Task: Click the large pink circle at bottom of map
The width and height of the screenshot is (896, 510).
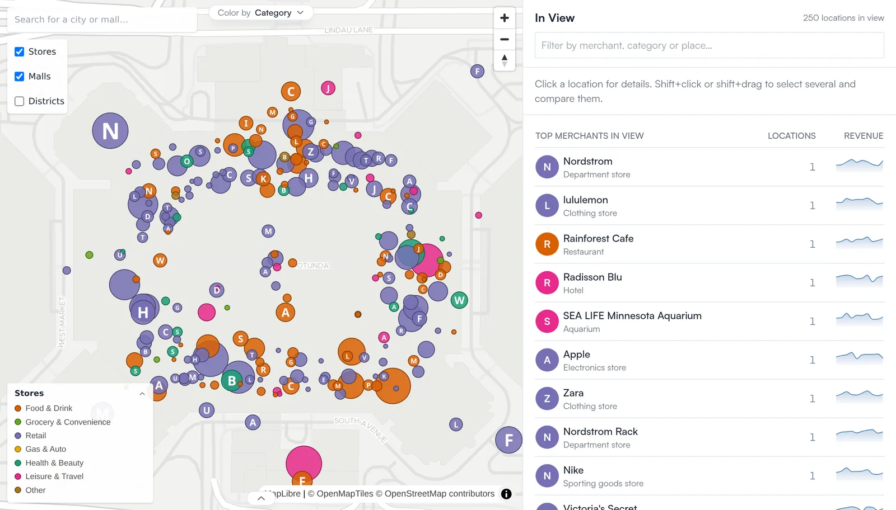Action: click(x=304, y=464)
